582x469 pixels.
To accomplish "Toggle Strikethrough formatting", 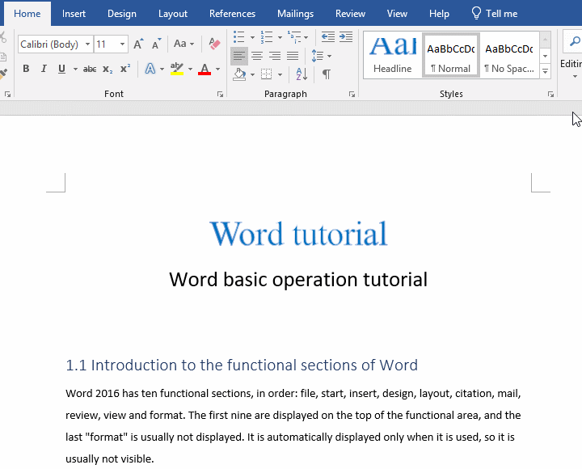I will pyautogui.click(x=90, y=69).
